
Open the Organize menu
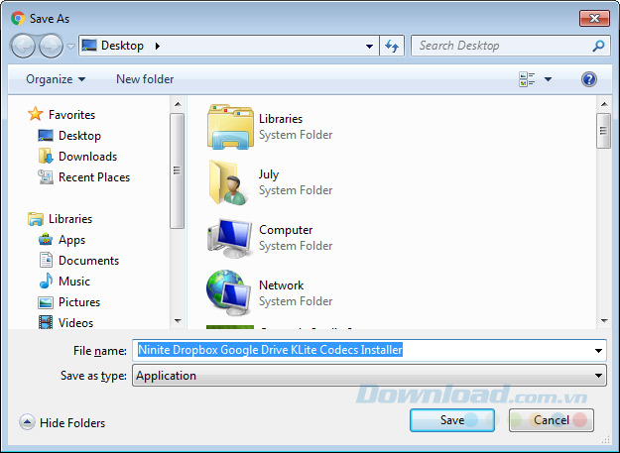tap(56, 79)
